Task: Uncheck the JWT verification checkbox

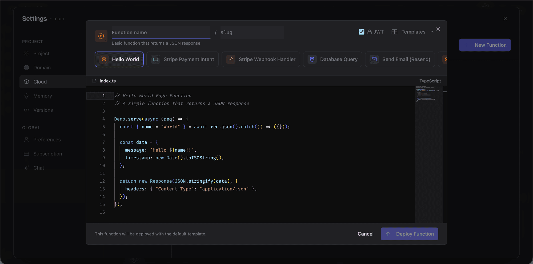Action: click(361, 31)
